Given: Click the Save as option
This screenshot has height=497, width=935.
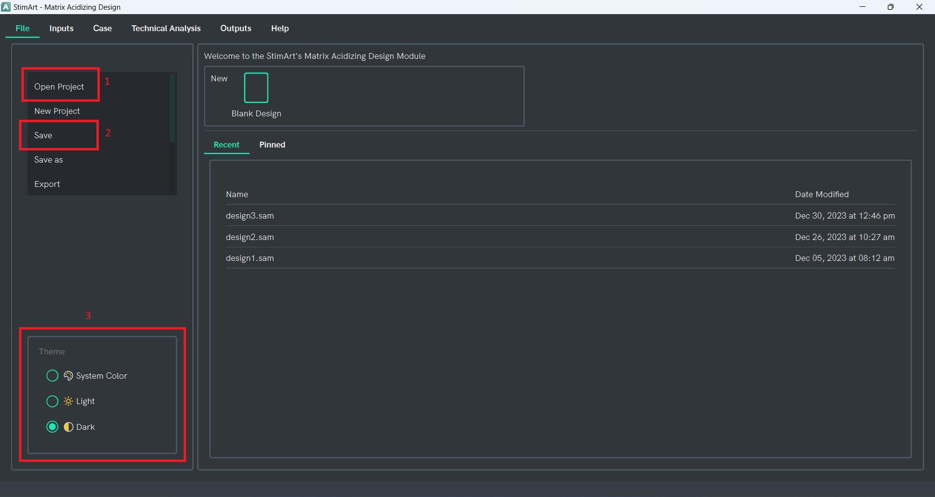Looking at the screenshot, I should coord(48,160).
